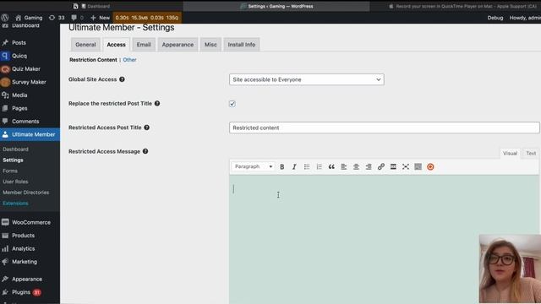Show help for Restricted Access Message

145,151
